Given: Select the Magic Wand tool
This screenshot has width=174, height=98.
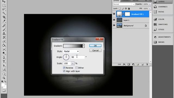Looking at the screenshot, I should [x=4, y=13].
